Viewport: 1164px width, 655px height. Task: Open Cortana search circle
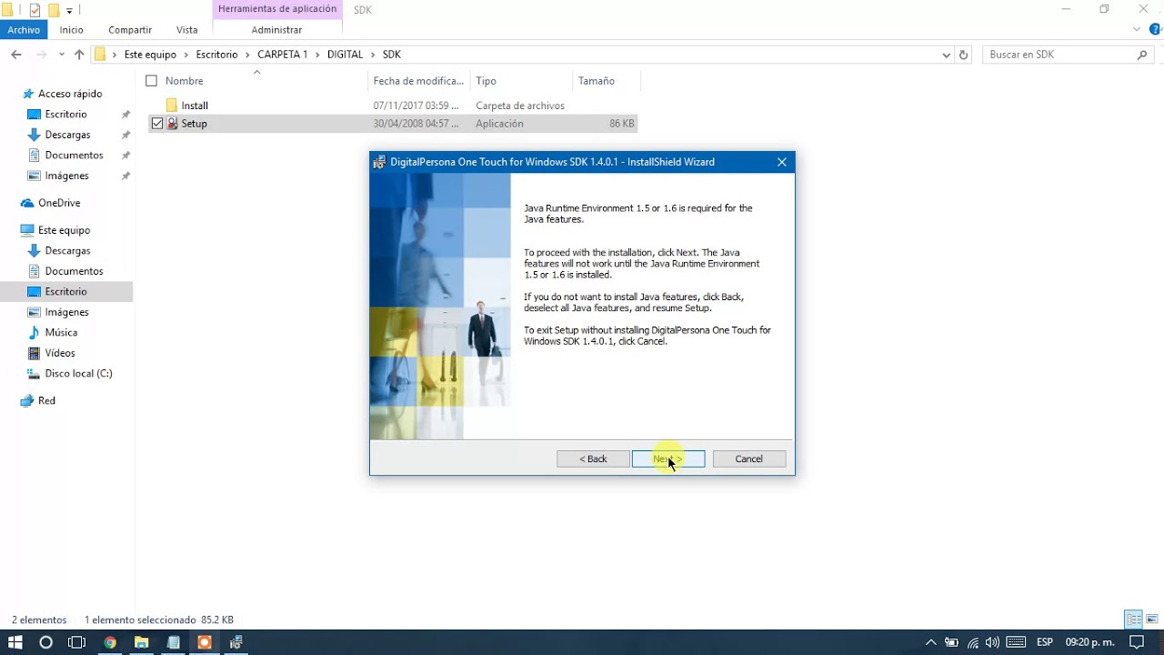pos(45,642)
